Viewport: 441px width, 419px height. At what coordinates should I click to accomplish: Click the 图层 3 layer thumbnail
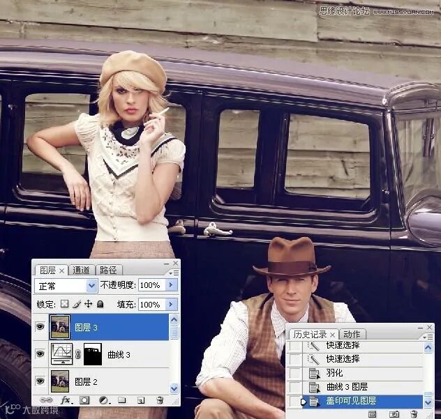pyautogui.click(x=60, y=326)
